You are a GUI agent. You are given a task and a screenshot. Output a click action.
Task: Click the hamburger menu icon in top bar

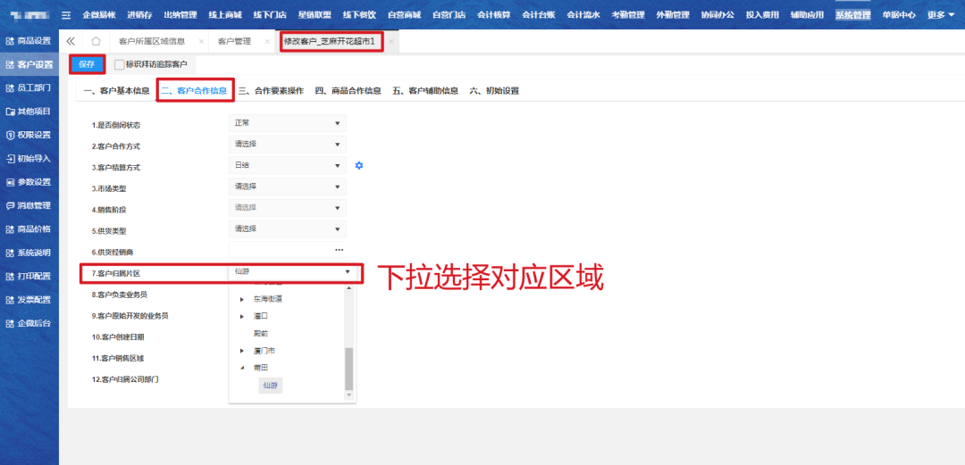tap(65, 15)
